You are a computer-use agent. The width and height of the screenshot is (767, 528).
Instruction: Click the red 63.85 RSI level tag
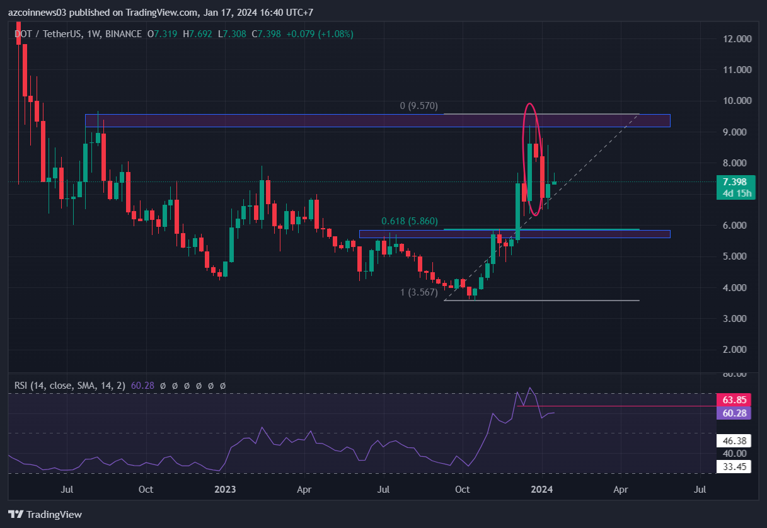735,400
